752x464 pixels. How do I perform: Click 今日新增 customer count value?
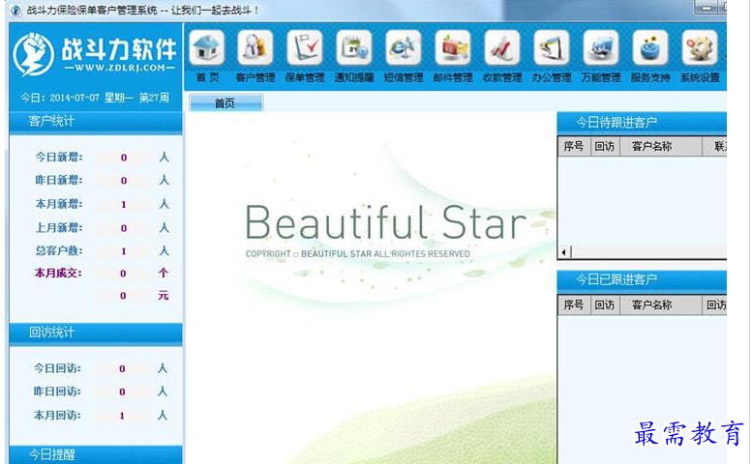124,158
